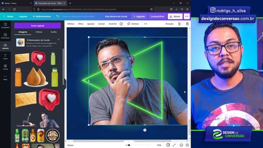Click the top-left resize handle of image

click(89, 37)
